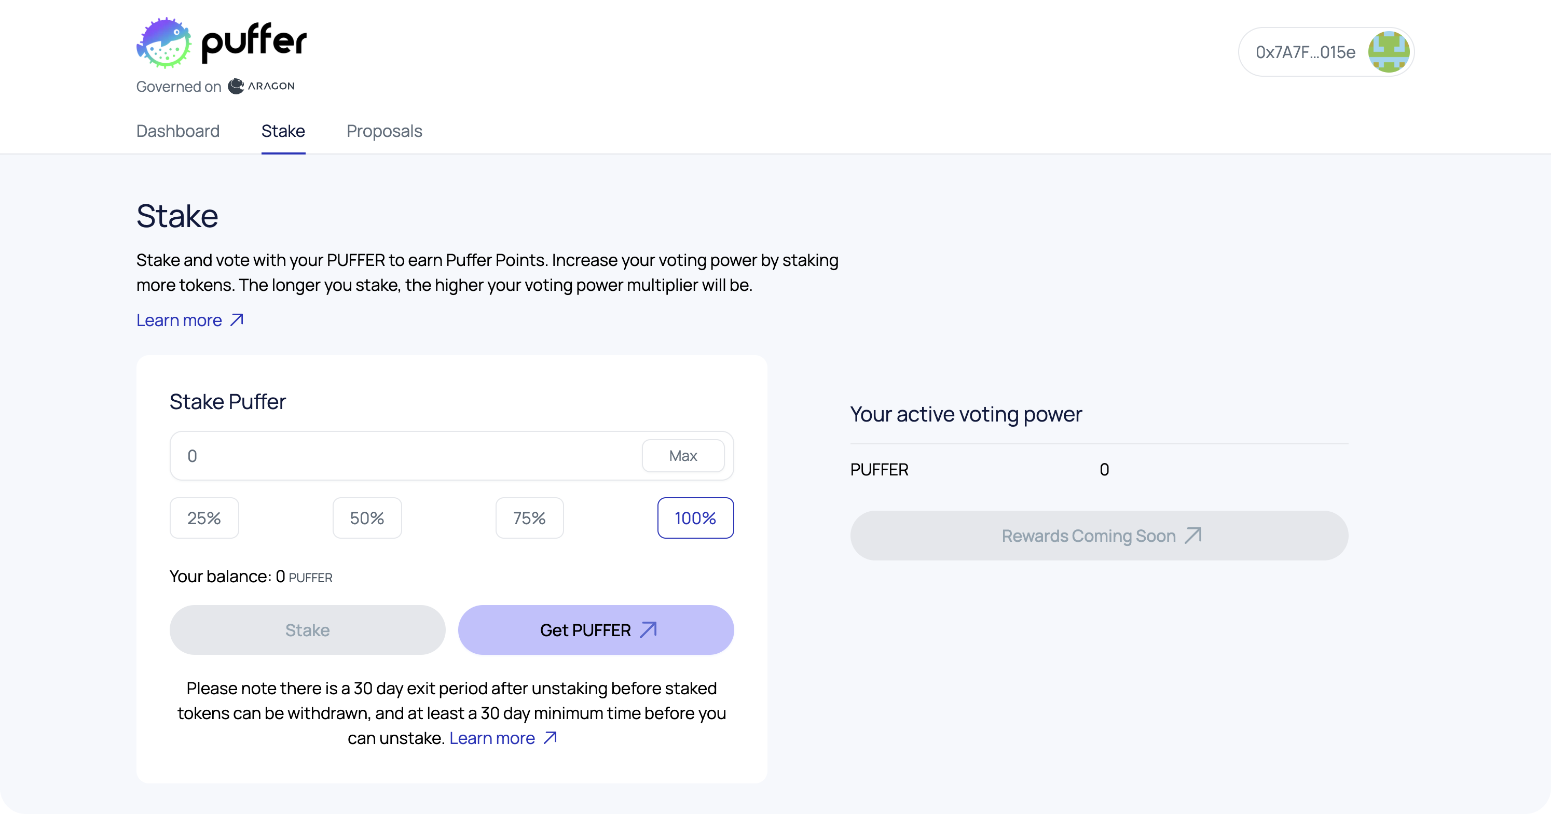
Task: Click the Puffer pufferfish logo icon
Action: 164,43
